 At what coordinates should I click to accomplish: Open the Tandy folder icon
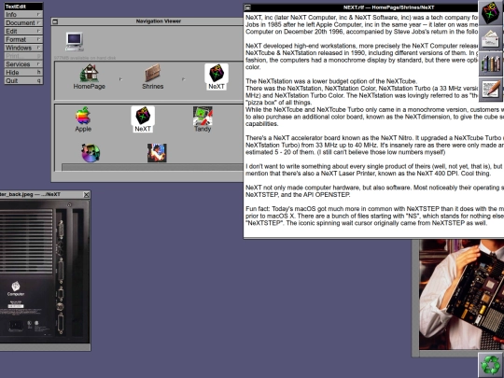[x=203, y=116]
